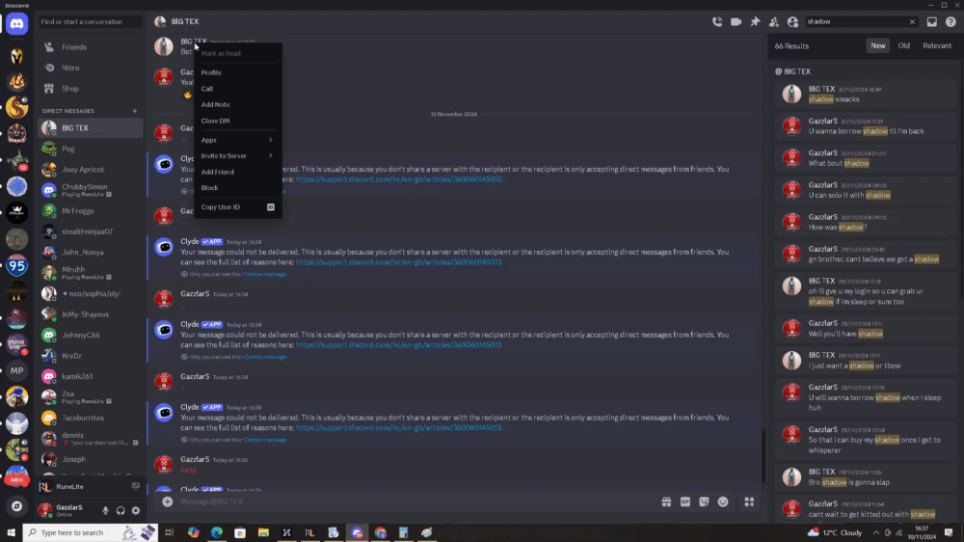
Task: Sort search results by New
Action: (x=877, y=45)
